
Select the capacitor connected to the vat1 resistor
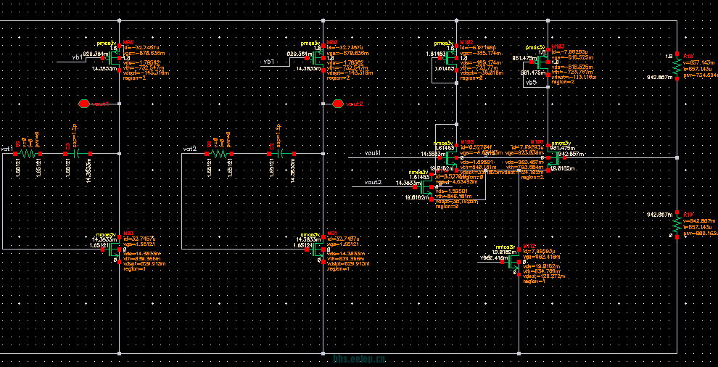coord(79,154)
